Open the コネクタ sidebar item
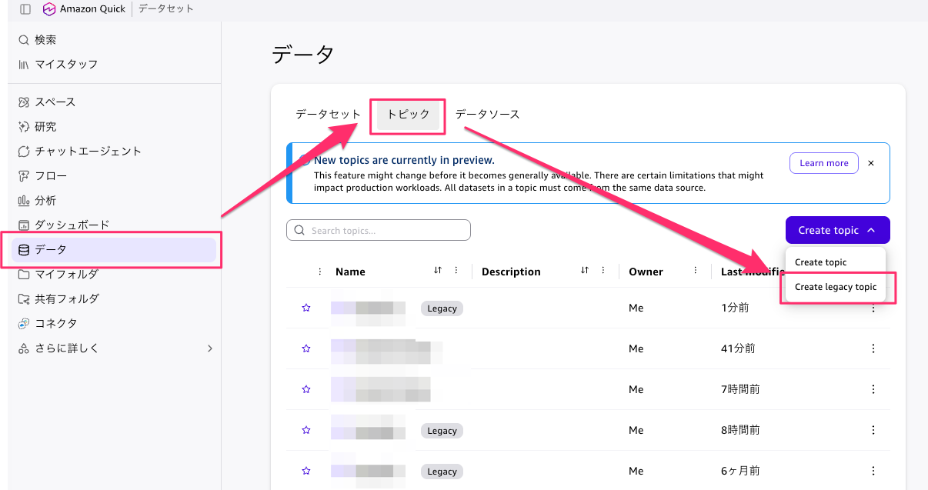Screen dimensions: 928x490 click(x=55, y=323)
